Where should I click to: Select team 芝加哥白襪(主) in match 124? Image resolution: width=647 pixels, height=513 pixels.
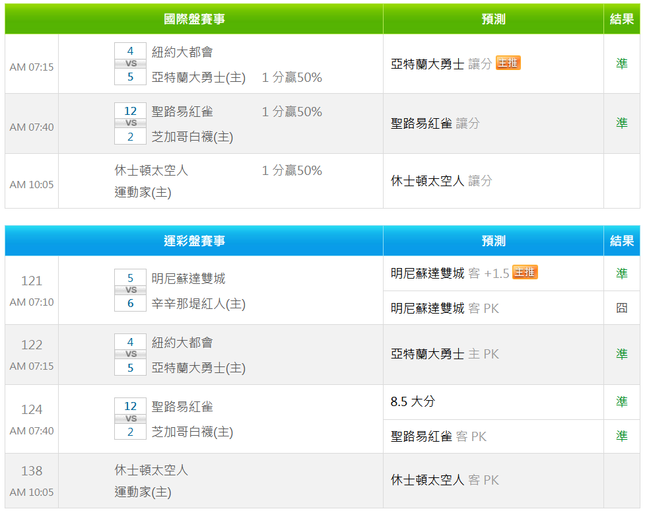click(x=192, y=432)
